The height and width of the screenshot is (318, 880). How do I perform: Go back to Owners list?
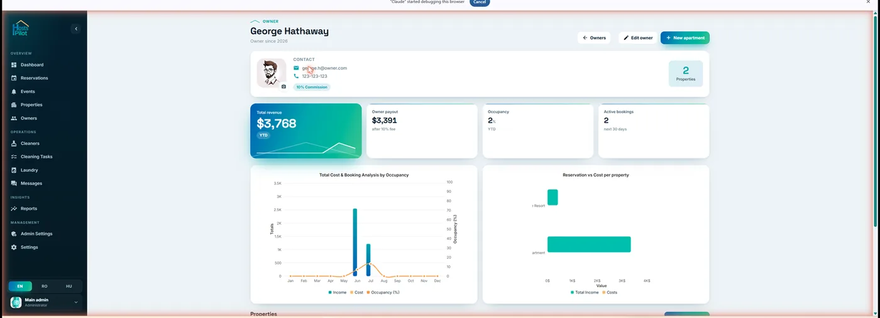(x=594, y=38)
